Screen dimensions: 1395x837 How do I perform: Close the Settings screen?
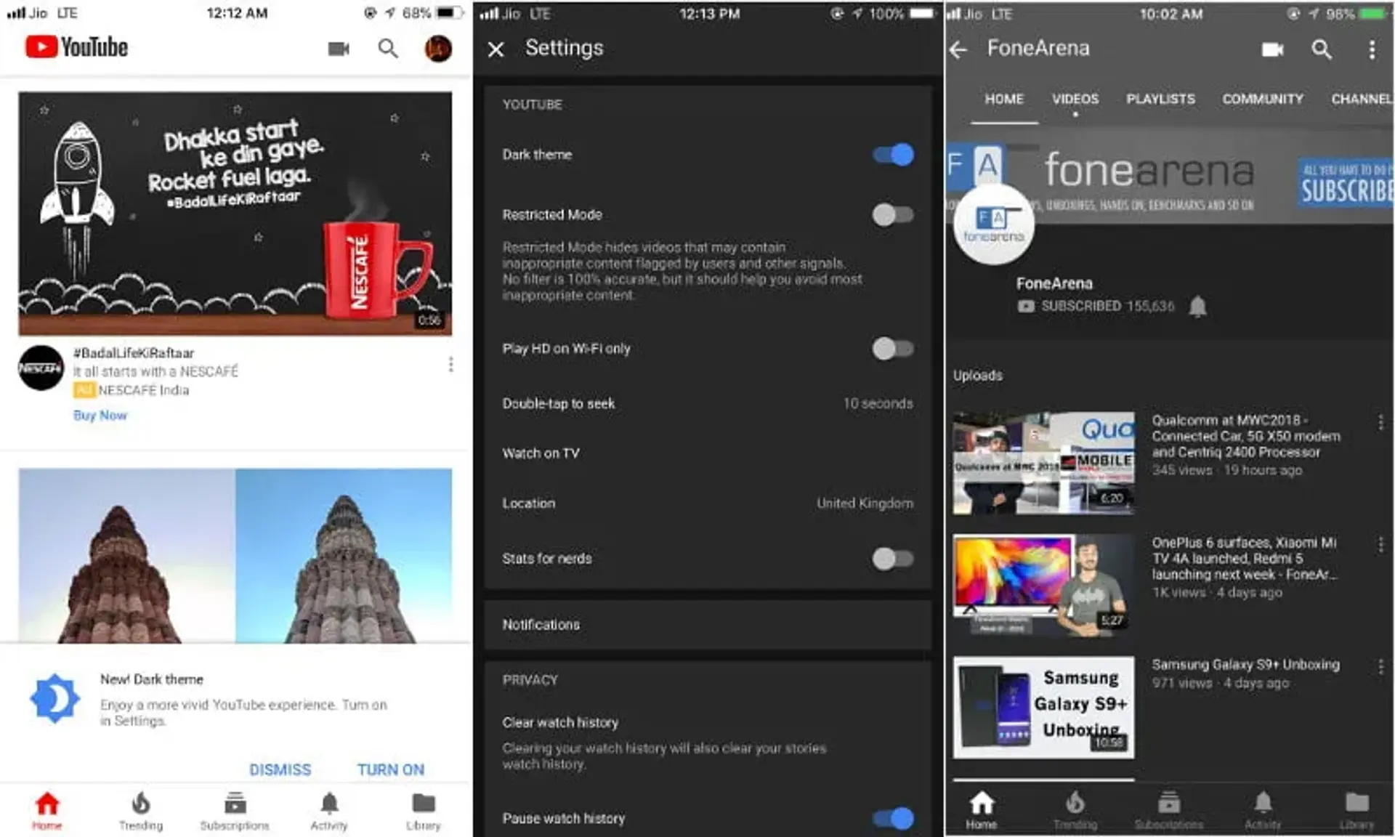[x=496, y=49]
